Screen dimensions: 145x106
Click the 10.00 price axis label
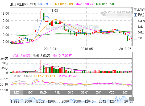pos(5,35)
